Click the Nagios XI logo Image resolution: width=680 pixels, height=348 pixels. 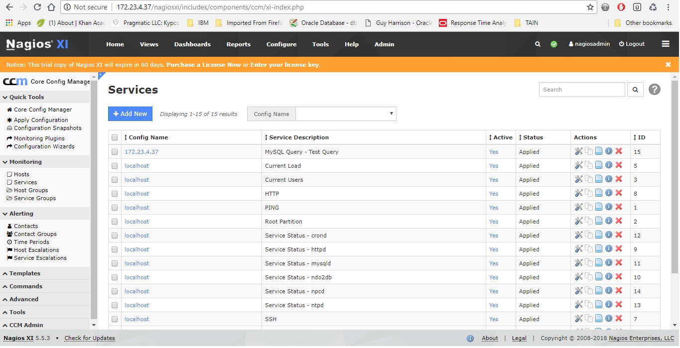click(x=37, y=44)
